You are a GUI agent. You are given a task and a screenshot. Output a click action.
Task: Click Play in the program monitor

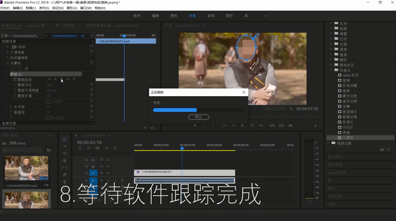tap(243, 126)
